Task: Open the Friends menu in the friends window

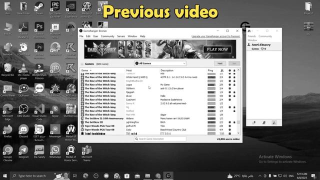Action: [x=251, y=36]
